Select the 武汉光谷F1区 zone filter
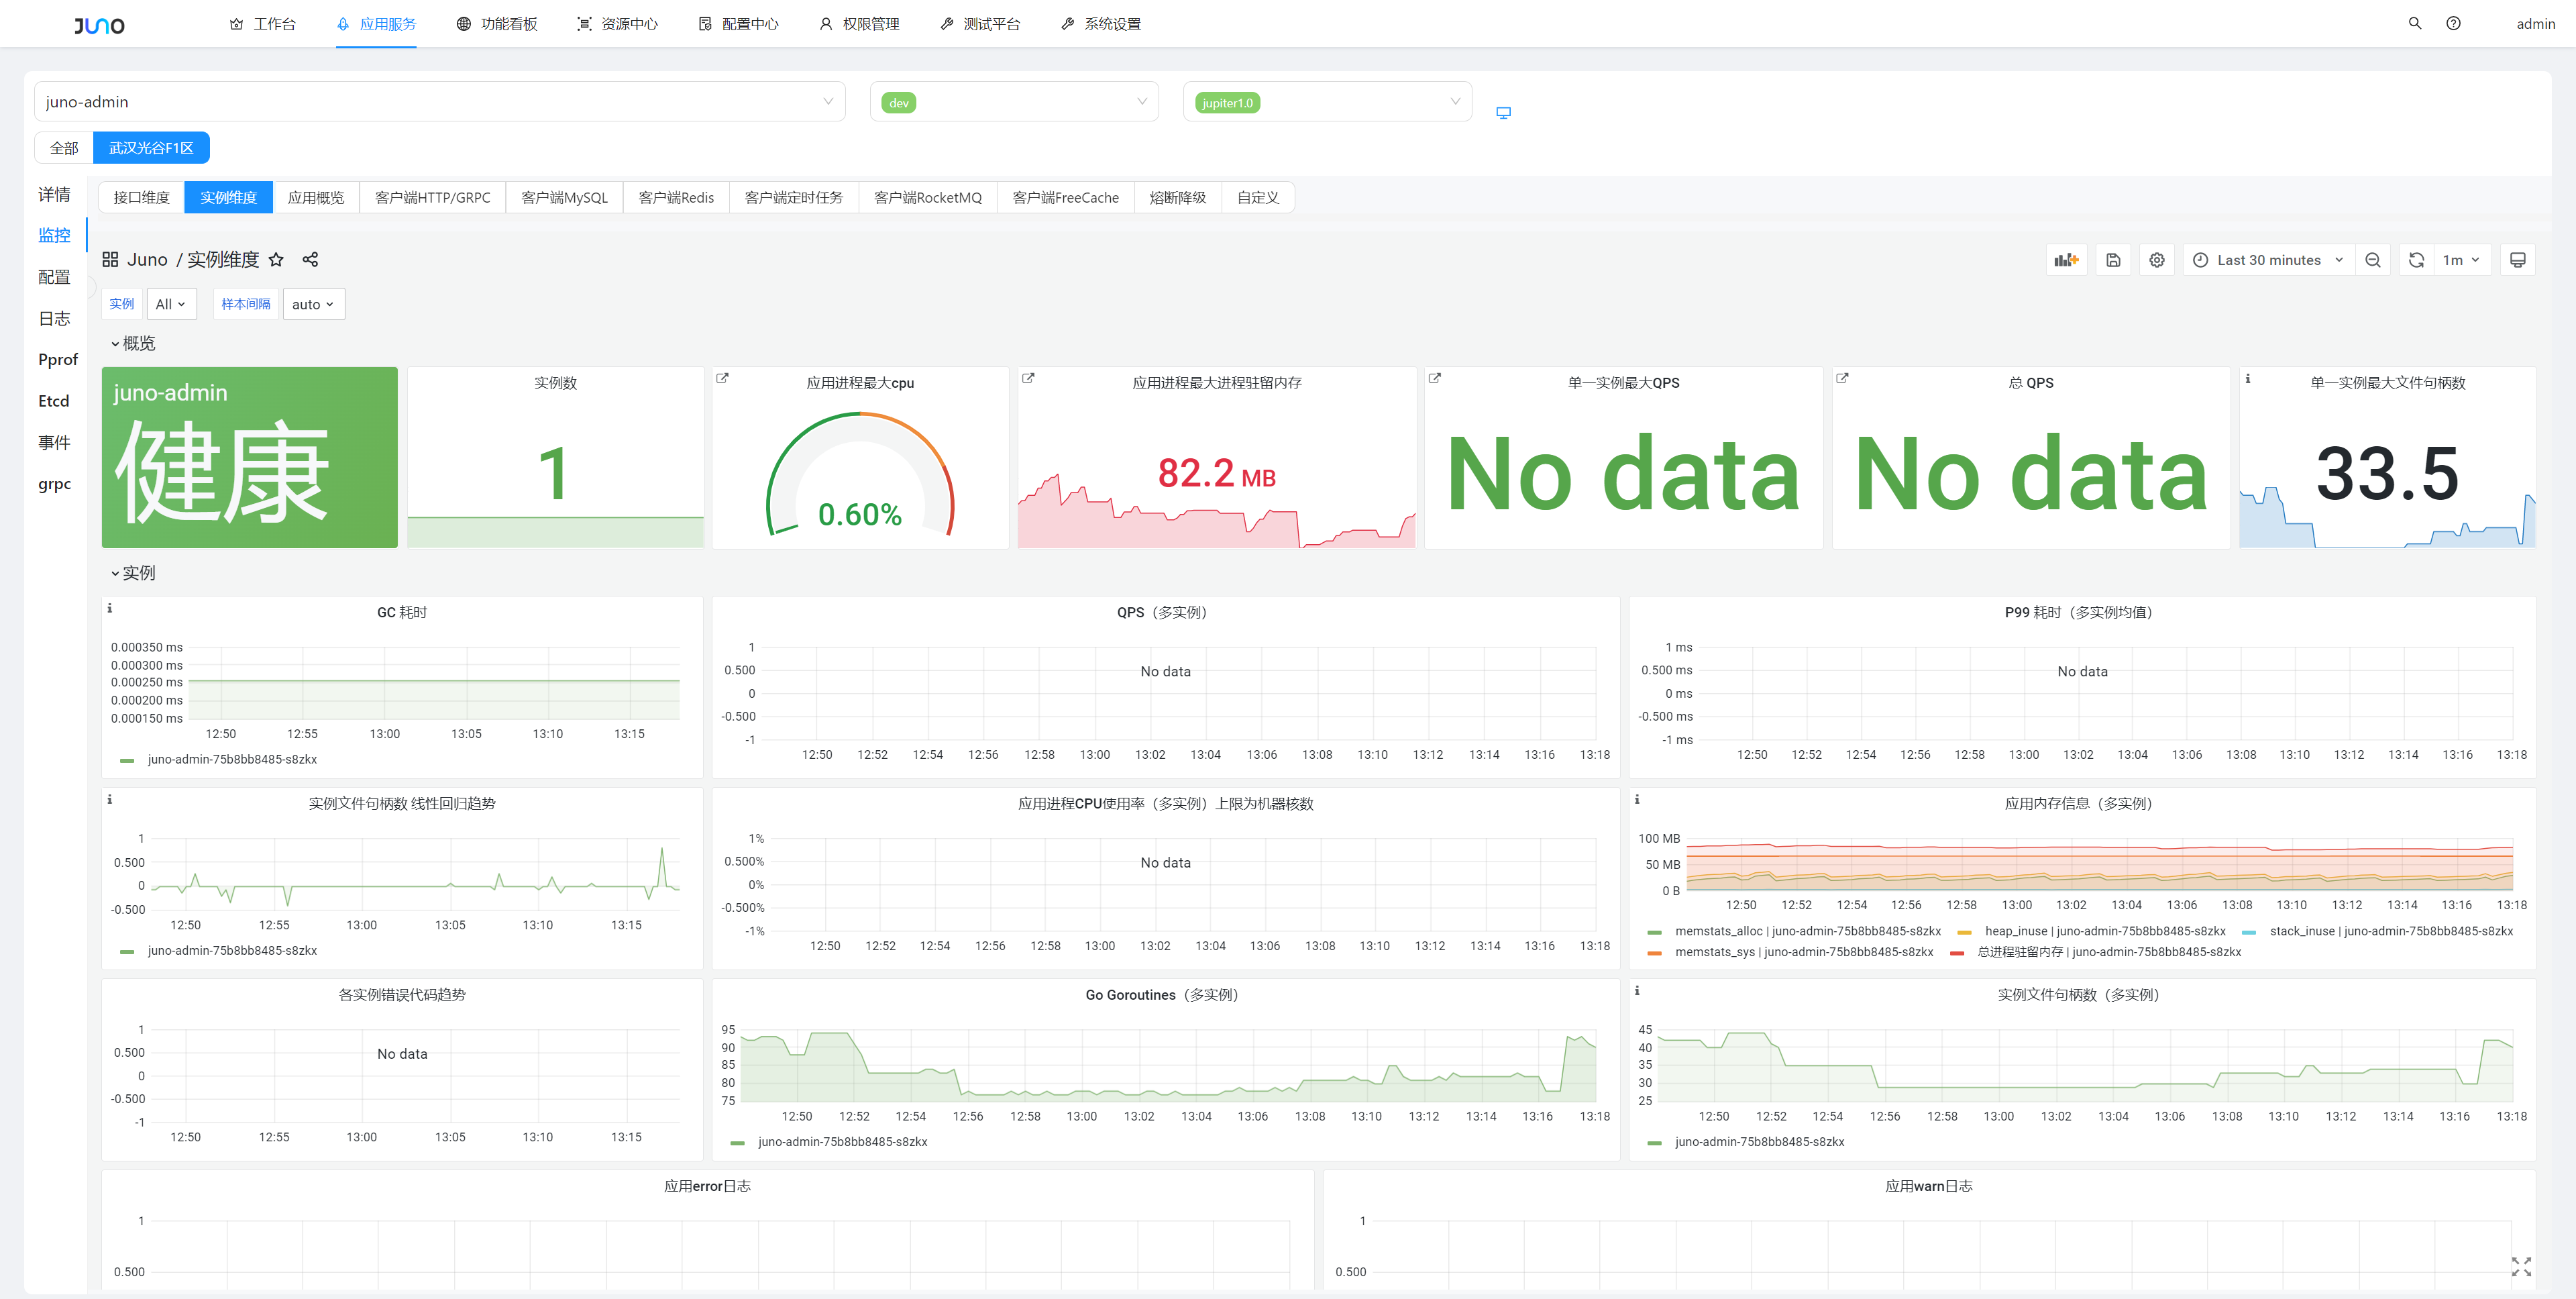The image size is (2576, 1299). point(151,148)
